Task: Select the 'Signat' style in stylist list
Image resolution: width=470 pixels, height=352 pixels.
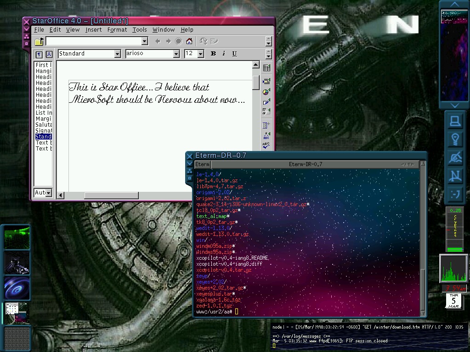Action: (x=44, y=131)
